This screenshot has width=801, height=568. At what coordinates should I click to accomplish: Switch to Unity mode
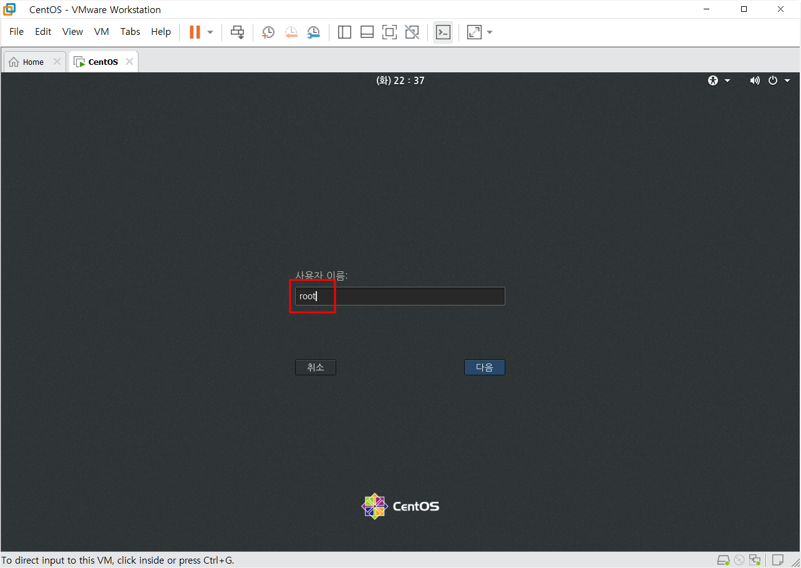[x=412, y=32]
